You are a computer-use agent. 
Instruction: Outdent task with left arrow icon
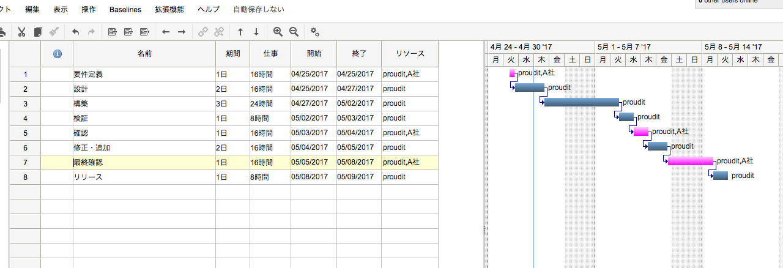[165, 32]
